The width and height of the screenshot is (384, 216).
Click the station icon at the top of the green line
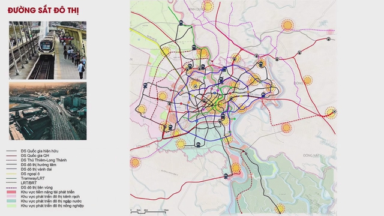[x=181, y=23]
